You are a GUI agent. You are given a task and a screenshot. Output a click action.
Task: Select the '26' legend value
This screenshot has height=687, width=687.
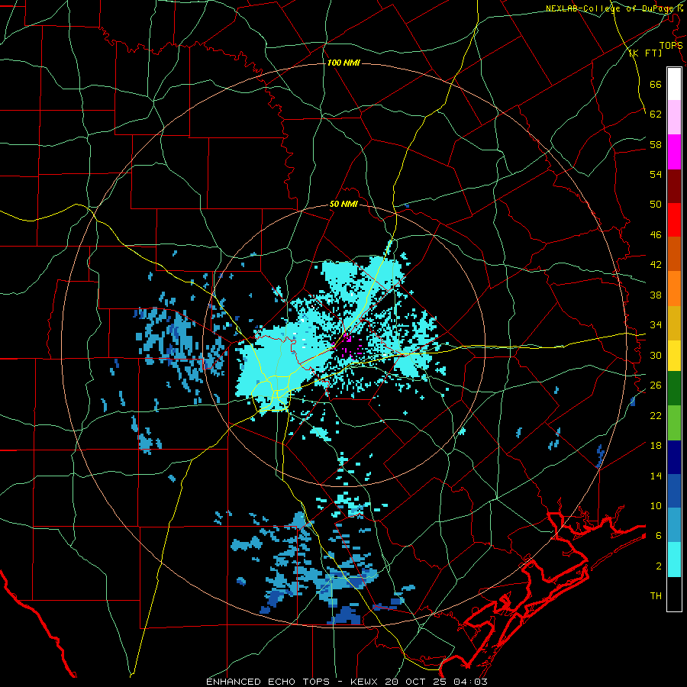[656, 385]
